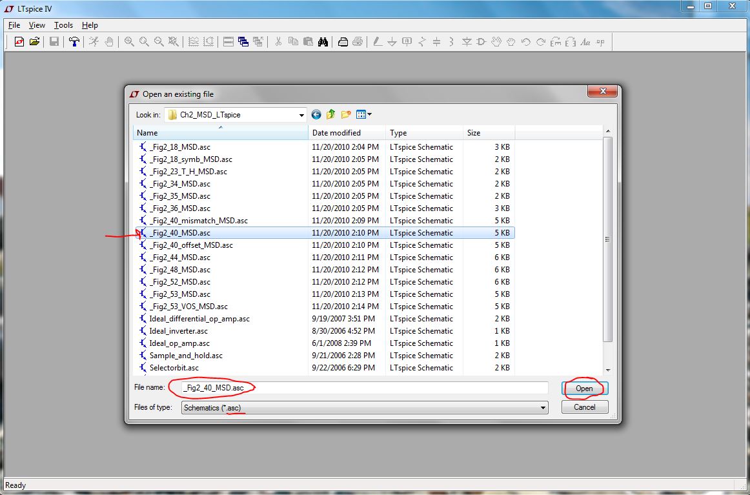Select the SPICE directive '.op' tool
The height and width of the screenshot is (495, 750).
point(600,42)
